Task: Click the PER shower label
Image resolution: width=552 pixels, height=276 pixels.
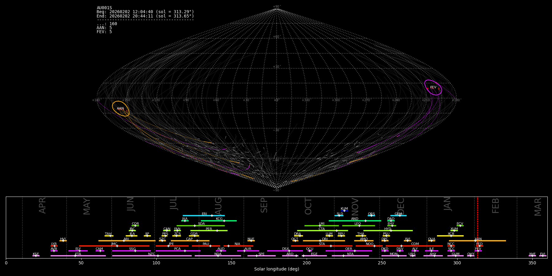Action: tap(209, 229)
